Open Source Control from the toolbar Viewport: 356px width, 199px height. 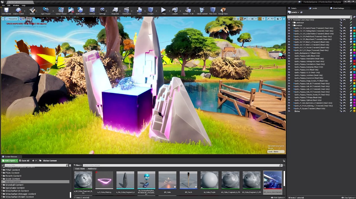coord(18,11)
